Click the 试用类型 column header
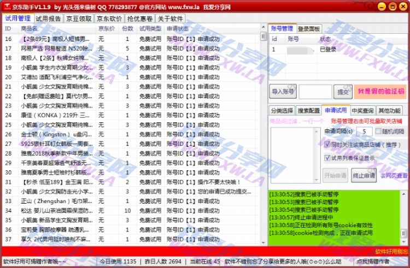410x268 pixels. pos(150,28)
